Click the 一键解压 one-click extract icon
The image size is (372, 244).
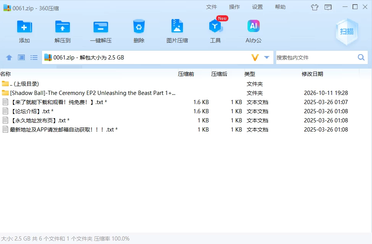click(101, 27)
